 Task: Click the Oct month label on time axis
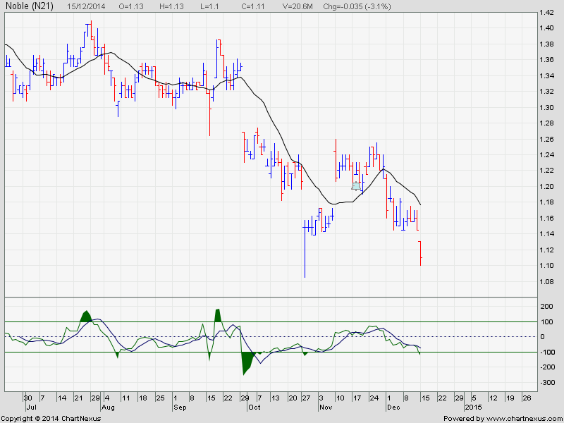point(255,407)
